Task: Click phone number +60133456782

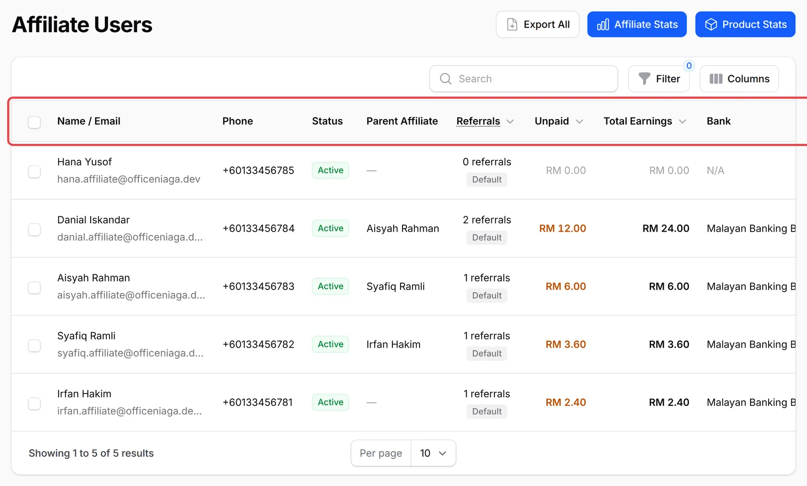Action: click(x=258, y=345)
